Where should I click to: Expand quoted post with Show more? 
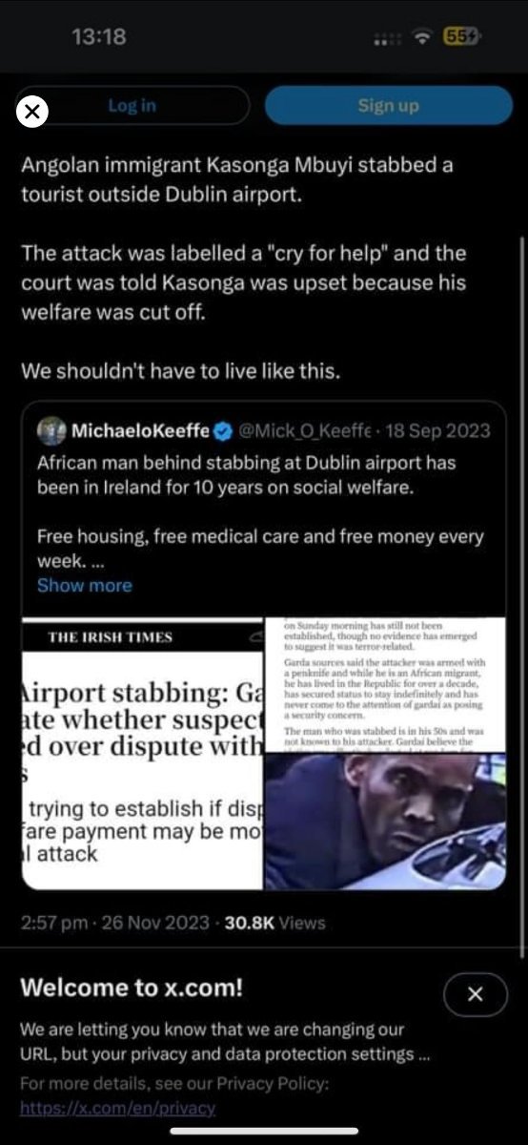click(84, 586)
